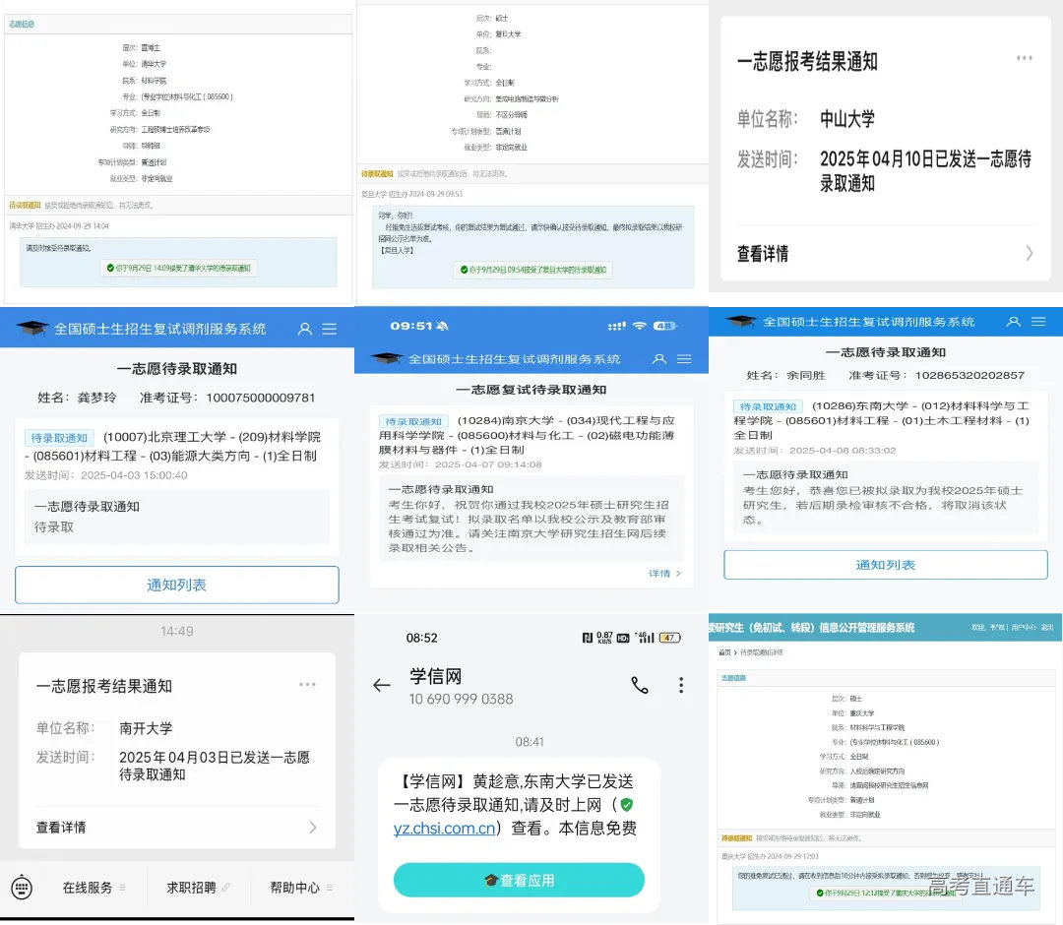Image resolution: width=1063 pixels, height=925 pixels.
Task: Tap the back arrow on the 学信网 message screen
Action: coord(381,686)
